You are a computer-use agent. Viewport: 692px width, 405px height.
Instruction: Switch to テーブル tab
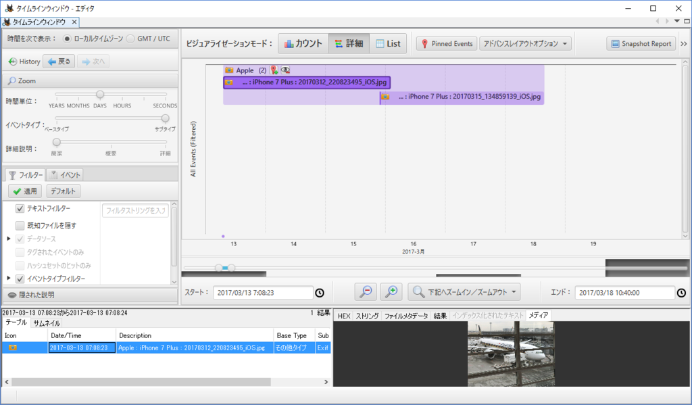[16, 323]
